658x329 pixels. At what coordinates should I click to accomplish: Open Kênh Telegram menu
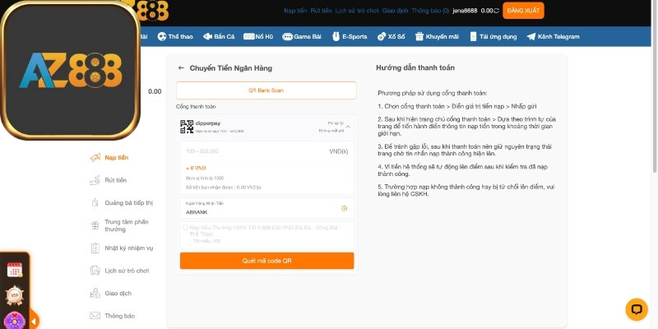pos(553,36)
